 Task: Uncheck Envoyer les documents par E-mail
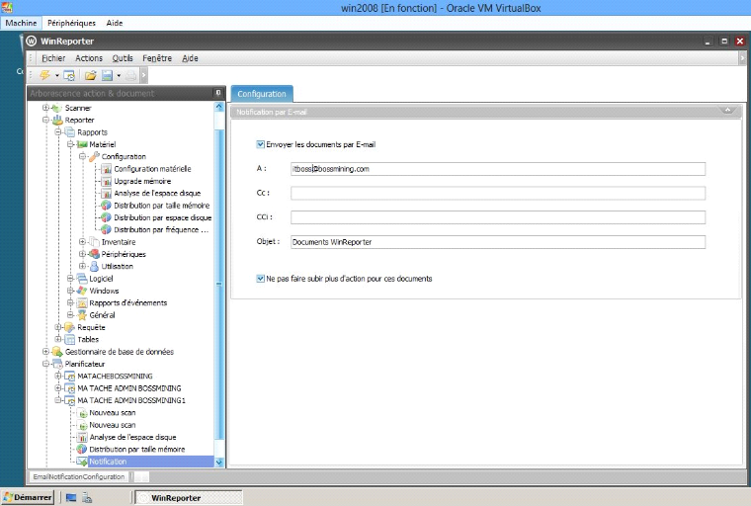point(261,144)
